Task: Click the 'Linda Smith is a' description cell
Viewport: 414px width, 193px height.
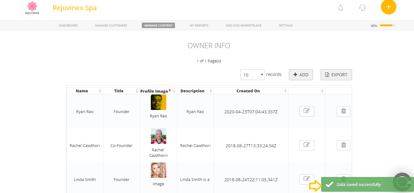Action: tap(195, 180)
